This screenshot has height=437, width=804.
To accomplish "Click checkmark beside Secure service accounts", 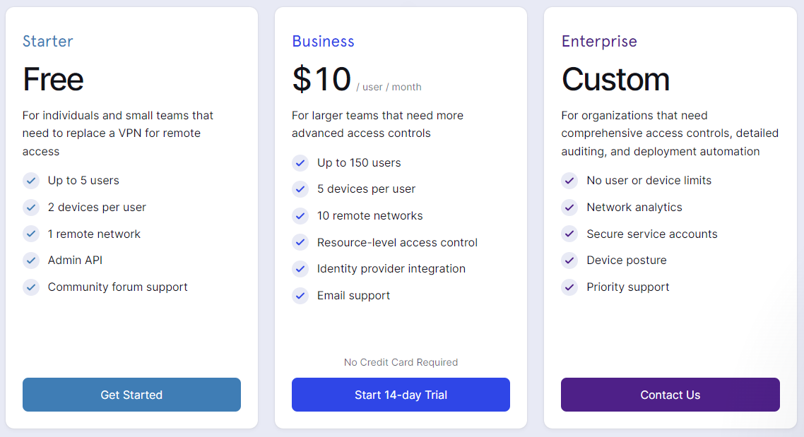I will (x=569, y=234).
